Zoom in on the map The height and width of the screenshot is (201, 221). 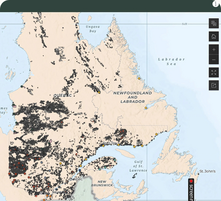tap(213, 49)
